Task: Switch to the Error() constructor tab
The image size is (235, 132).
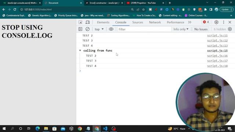Action: (104, 3)
